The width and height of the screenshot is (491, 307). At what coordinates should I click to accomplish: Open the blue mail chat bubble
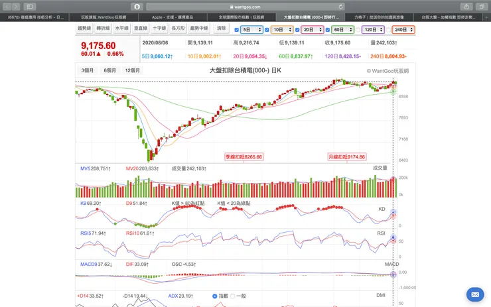pos(475,294)
